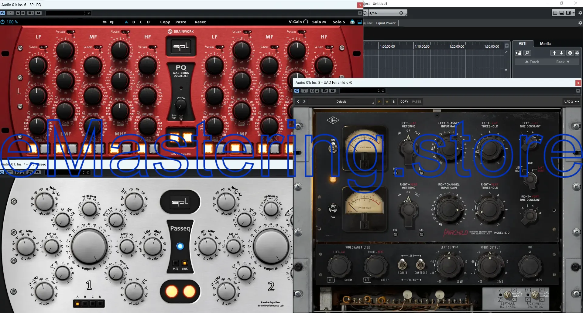Click channel 1 Output dB knob on Passeq
This screenshot has height=313, width=583.
(89, 247)
